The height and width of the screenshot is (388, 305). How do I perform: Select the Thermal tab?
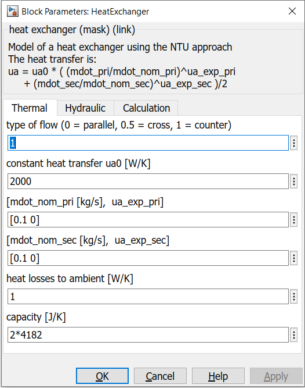tap(30, 108)
